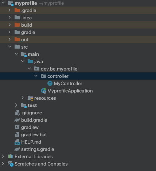Viewport: 156px width, 171px height.
Task: Click the .idea folder icon
Action: pos(17,18)
